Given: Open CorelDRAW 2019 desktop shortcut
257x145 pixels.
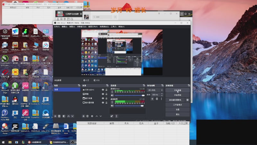Looking at the screenshot, I should (x=5, y=61).
